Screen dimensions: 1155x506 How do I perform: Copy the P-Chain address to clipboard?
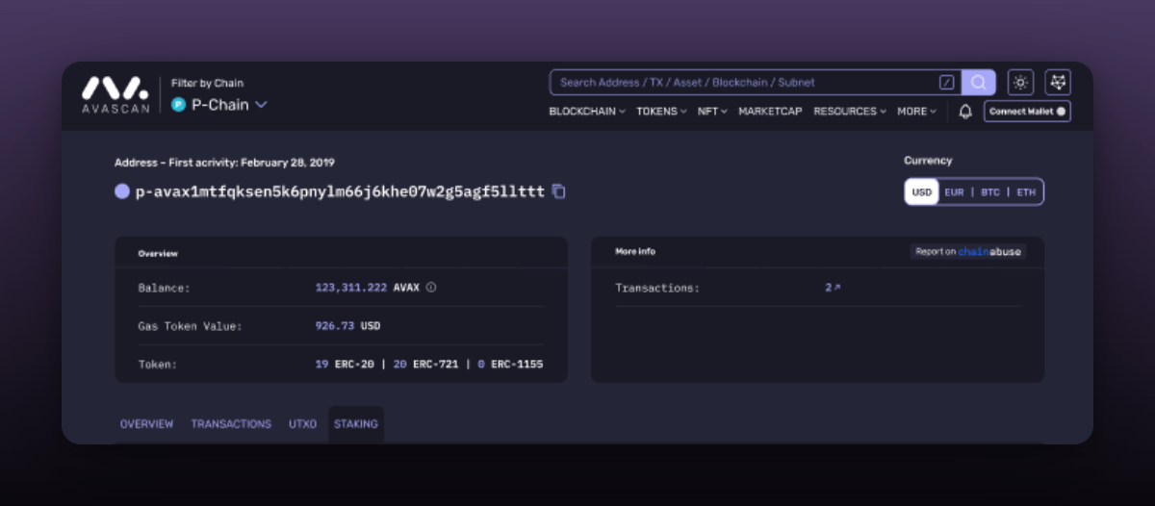point(558,191)
